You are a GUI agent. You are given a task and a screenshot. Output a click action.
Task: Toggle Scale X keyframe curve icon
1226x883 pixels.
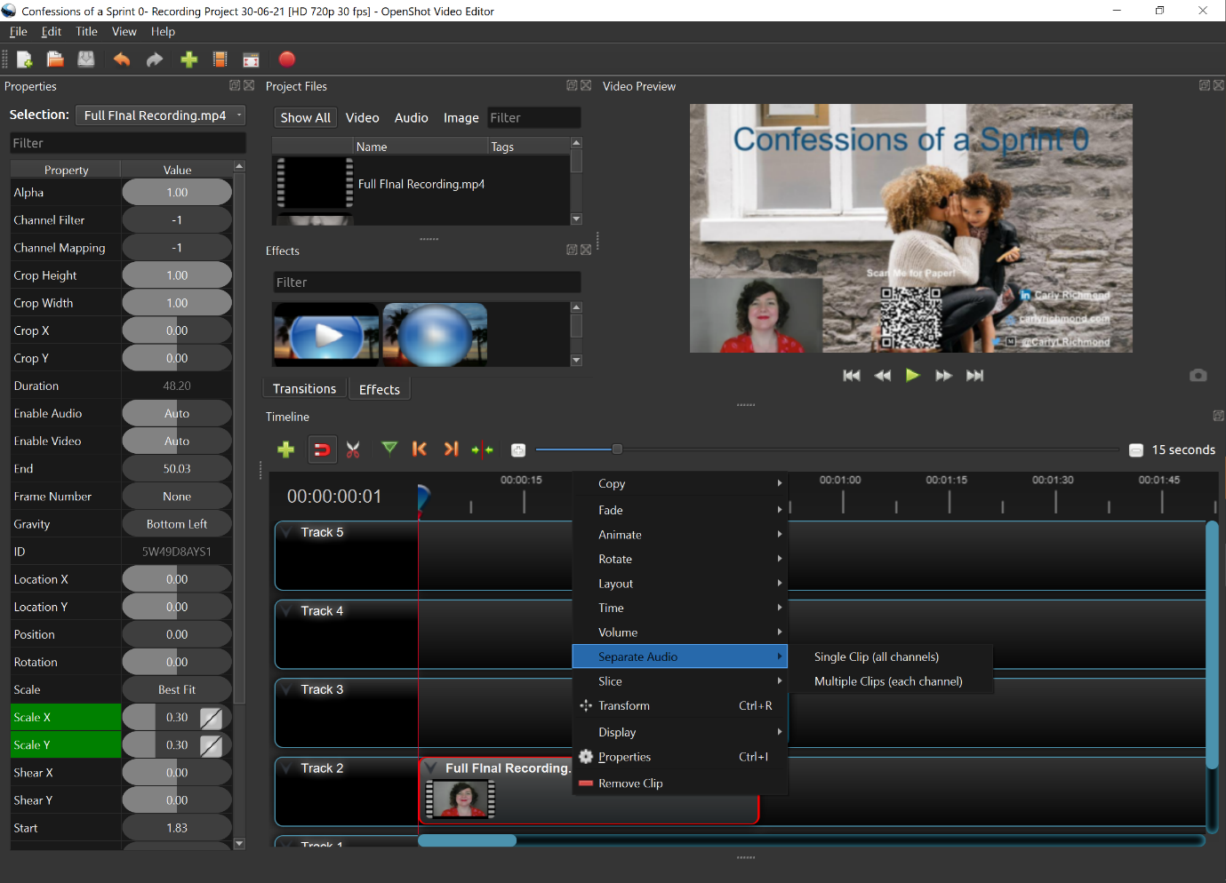pos(211,718)
